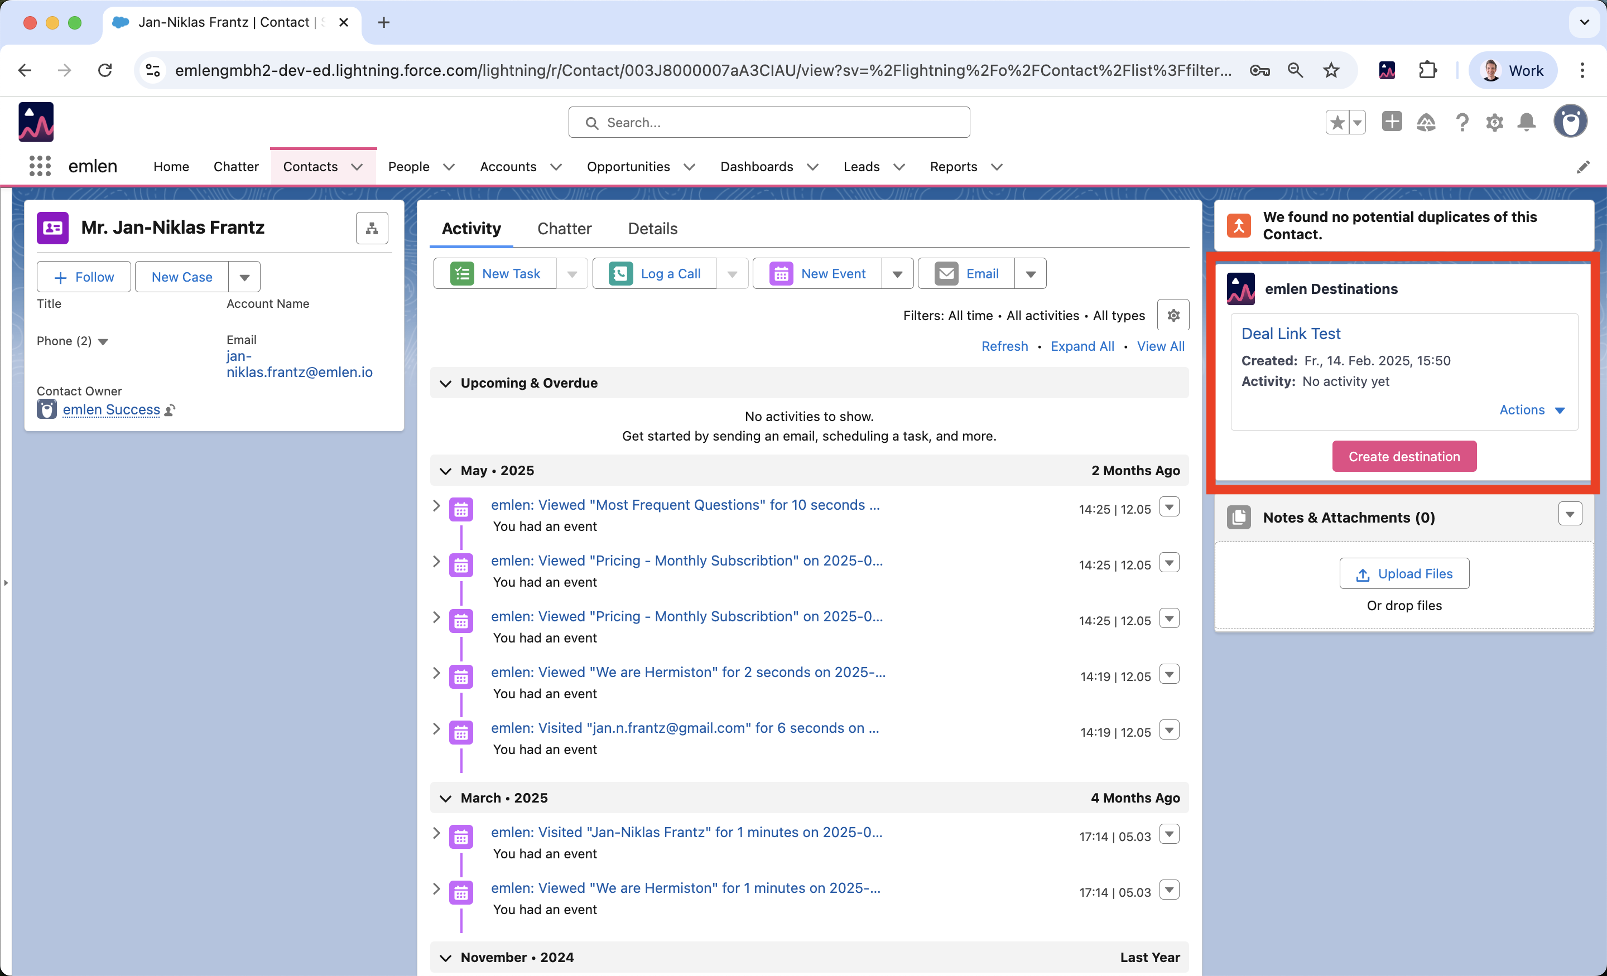The width and height of the screenshot is (1607, 976).
Task: Open the Actions dropdown in emlen Destinations
Action: pos(1531,410)
